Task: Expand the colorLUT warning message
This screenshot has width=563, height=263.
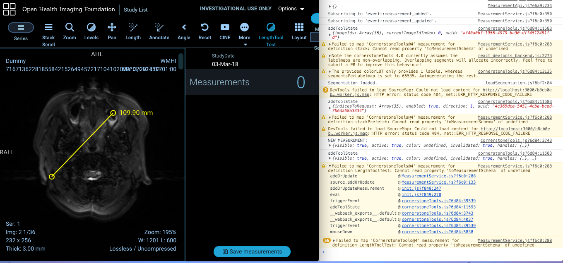Action: click(x=330, y=72)
